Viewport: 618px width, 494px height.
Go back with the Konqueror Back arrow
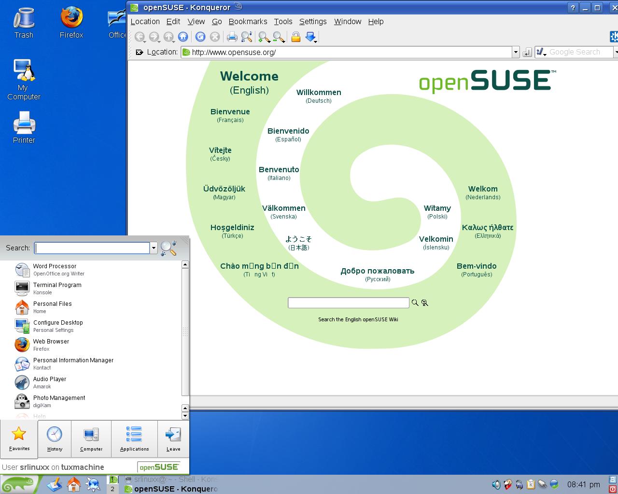pyautogui.click(x=140, y=37)
